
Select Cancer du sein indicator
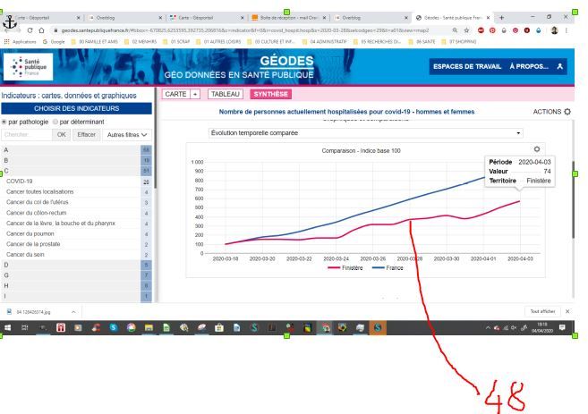tap(76, 255)
